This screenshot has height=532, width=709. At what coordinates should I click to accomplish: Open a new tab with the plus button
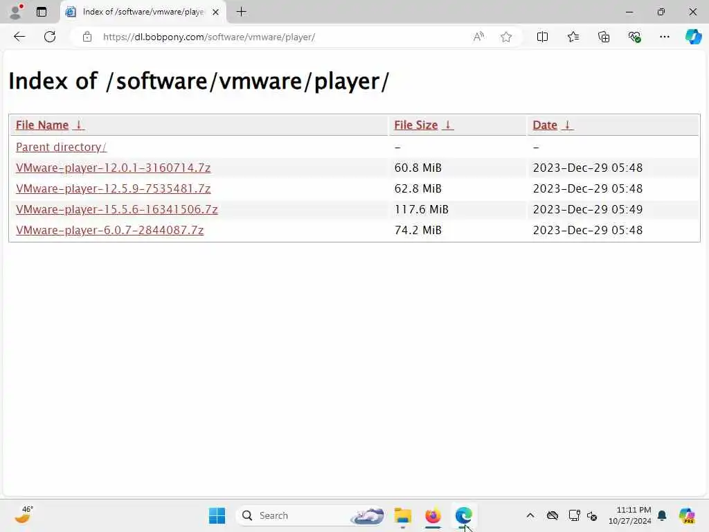tap(242, 12)
